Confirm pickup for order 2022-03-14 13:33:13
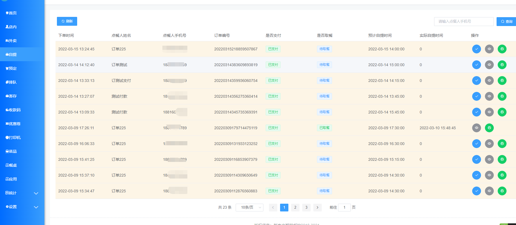Viewport: 516px width, 225px height. pyautogui.click(x=476, y=81)
